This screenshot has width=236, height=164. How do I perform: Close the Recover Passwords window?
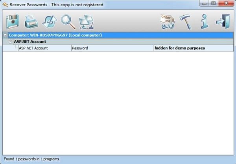(x=226, y=3)
